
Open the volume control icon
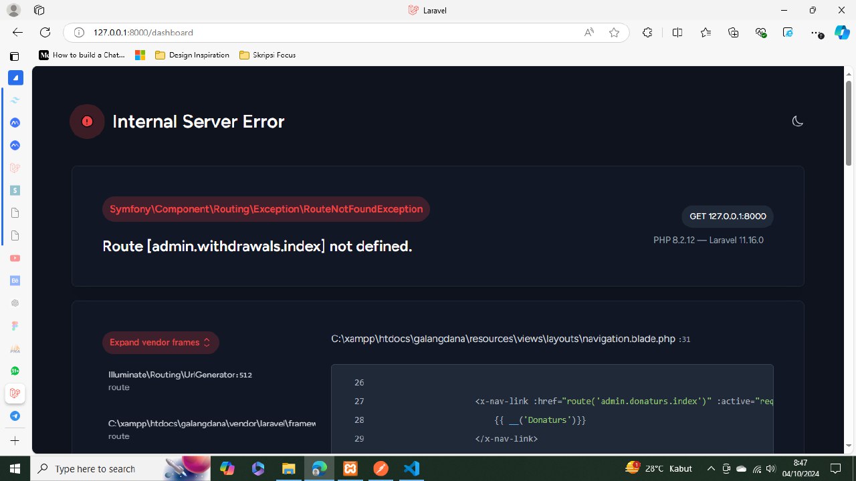tap(771, 469)
